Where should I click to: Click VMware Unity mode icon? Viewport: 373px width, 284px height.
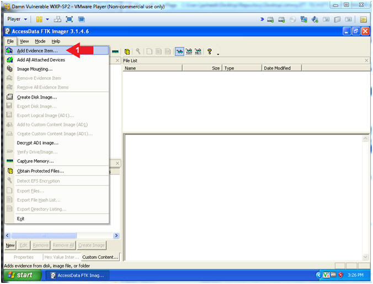point(81,19)
